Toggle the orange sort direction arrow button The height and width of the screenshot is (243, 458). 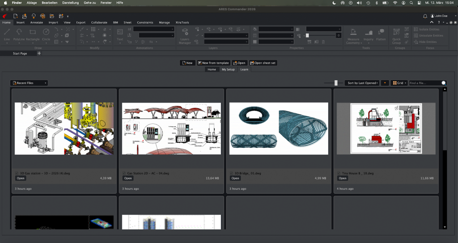[385, 83]
